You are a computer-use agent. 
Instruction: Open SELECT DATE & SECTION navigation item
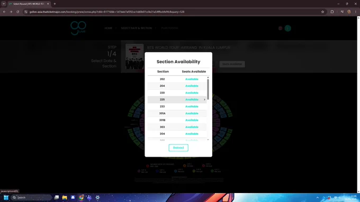137,28
